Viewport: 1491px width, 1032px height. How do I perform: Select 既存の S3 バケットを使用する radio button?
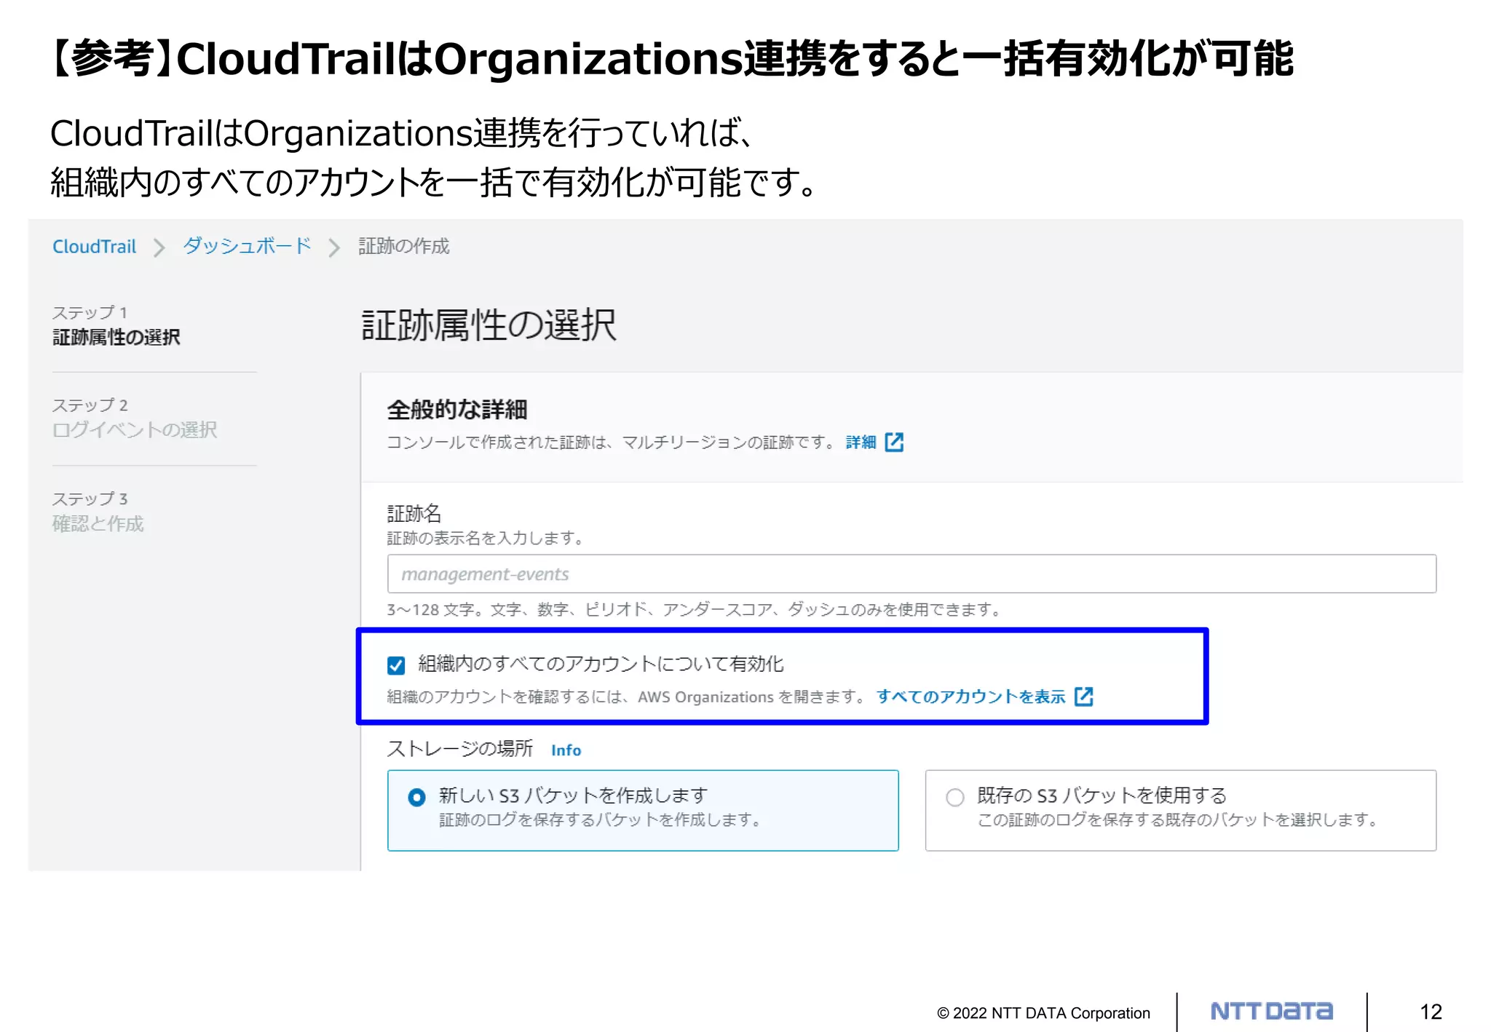(x=955, y=798)
